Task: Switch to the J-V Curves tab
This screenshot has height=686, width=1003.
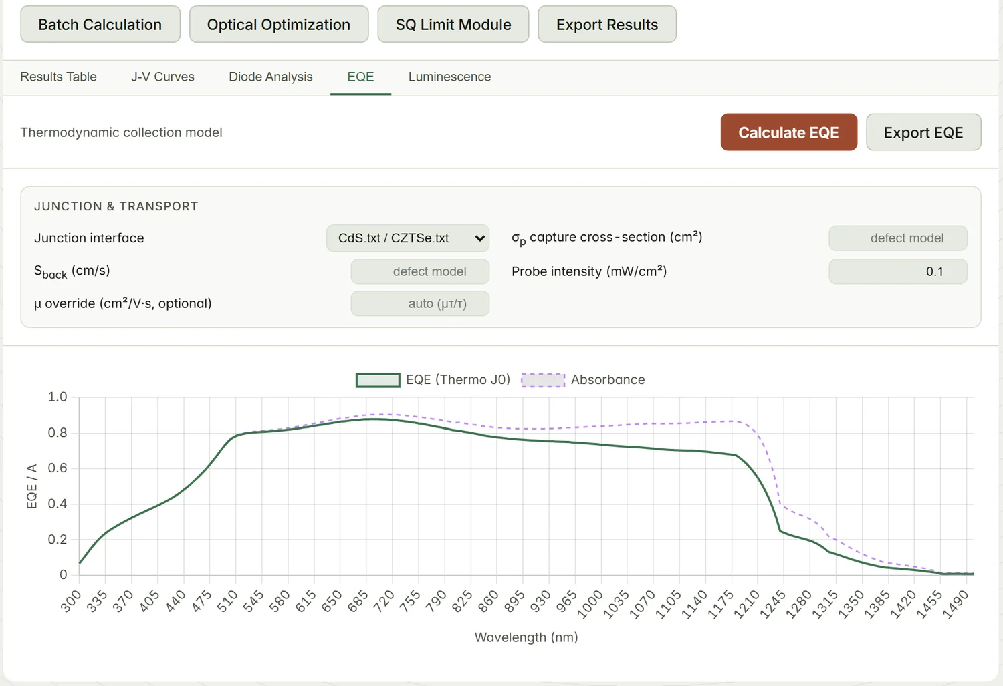Action: [x=162, y=77]
